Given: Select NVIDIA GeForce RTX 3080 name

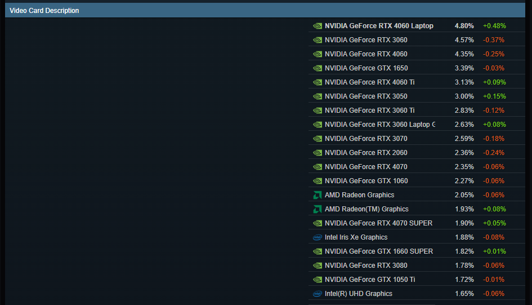Looking at the screenshot, I should click(366, 266).
